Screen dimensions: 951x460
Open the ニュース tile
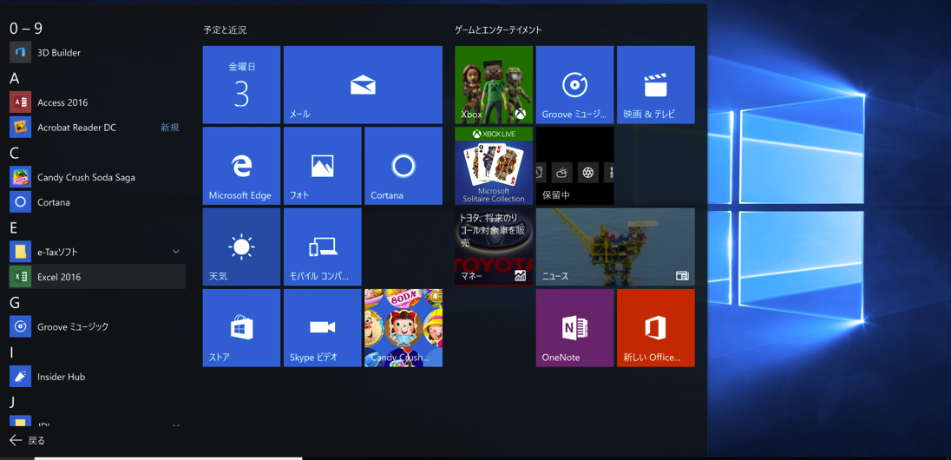click(x=615, y=247)
